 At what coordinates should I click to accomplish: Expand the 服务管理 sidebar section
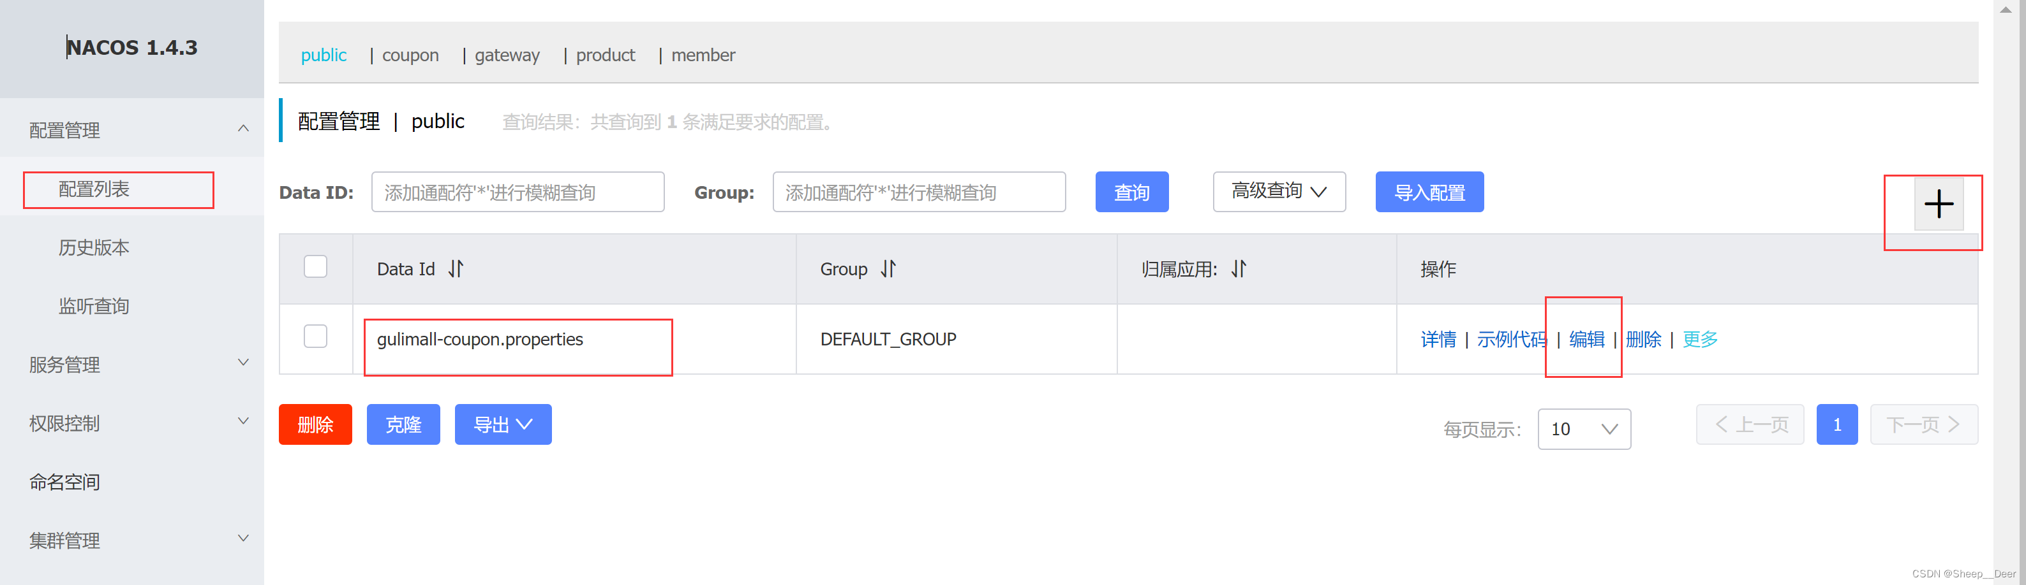244,363
